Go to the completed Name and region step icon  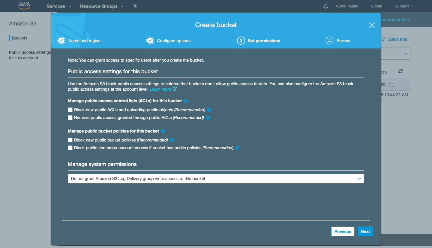point(61,41)
